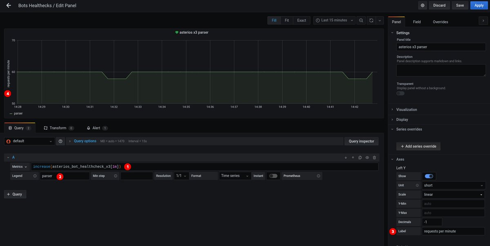Switch to the Transform tab

[59, 128]
